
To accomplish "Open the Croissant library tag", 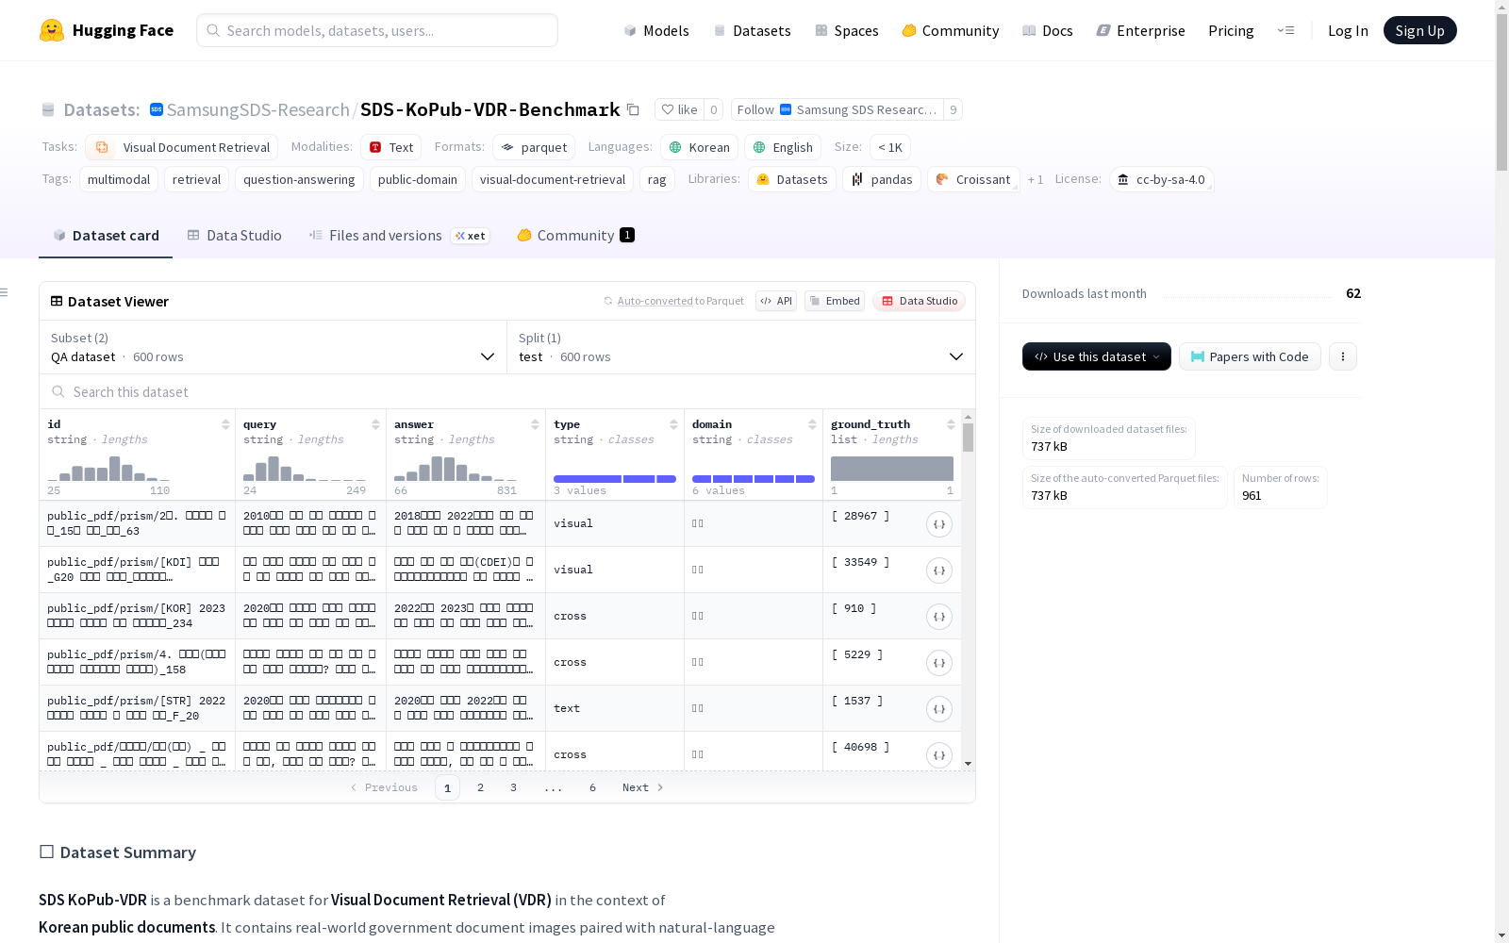I will (973, 179).
